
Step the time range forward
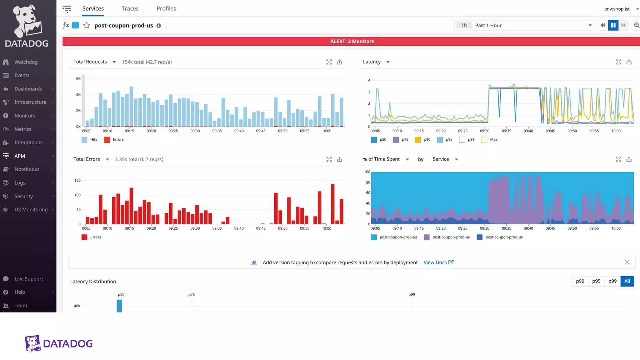(x=624, y=25)
